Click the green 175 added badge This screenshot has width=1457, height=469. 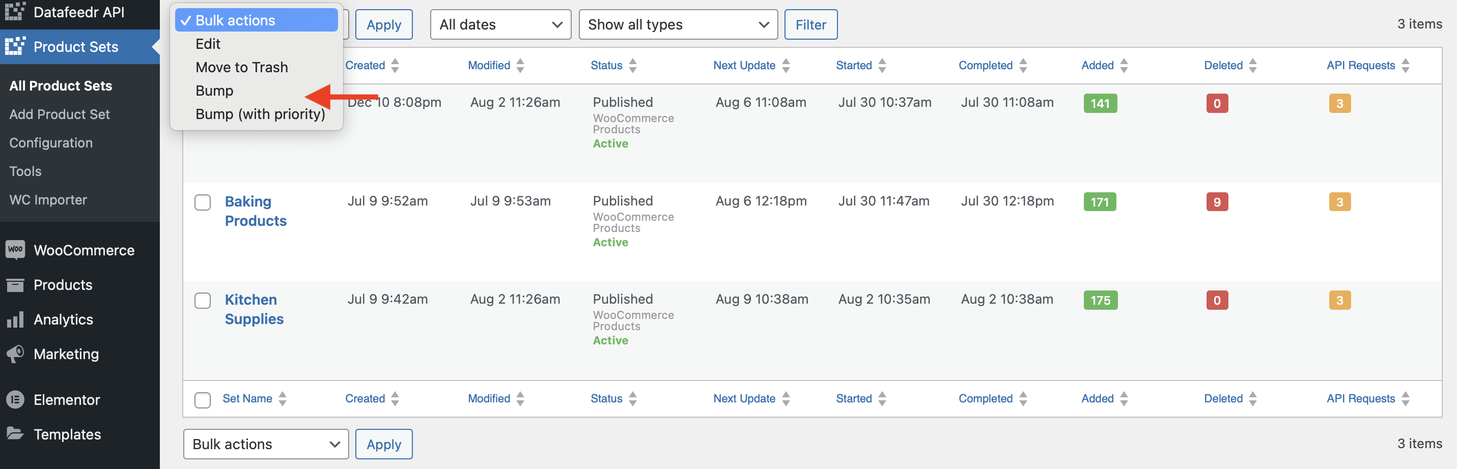1100,300
